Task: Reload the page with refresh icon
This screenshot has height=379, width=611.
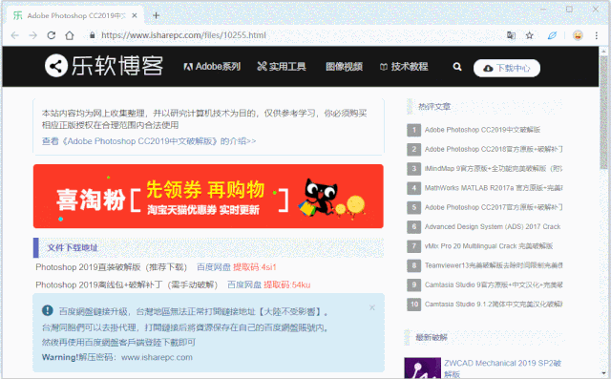Action: pyautogui.click(x=51, y=35)
